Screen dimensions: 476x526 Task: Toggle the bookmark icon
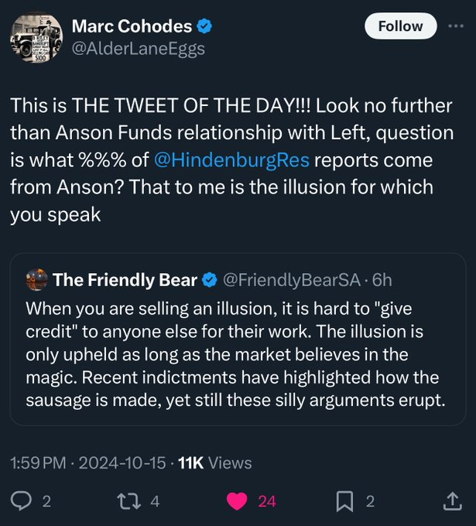[344, 501]
